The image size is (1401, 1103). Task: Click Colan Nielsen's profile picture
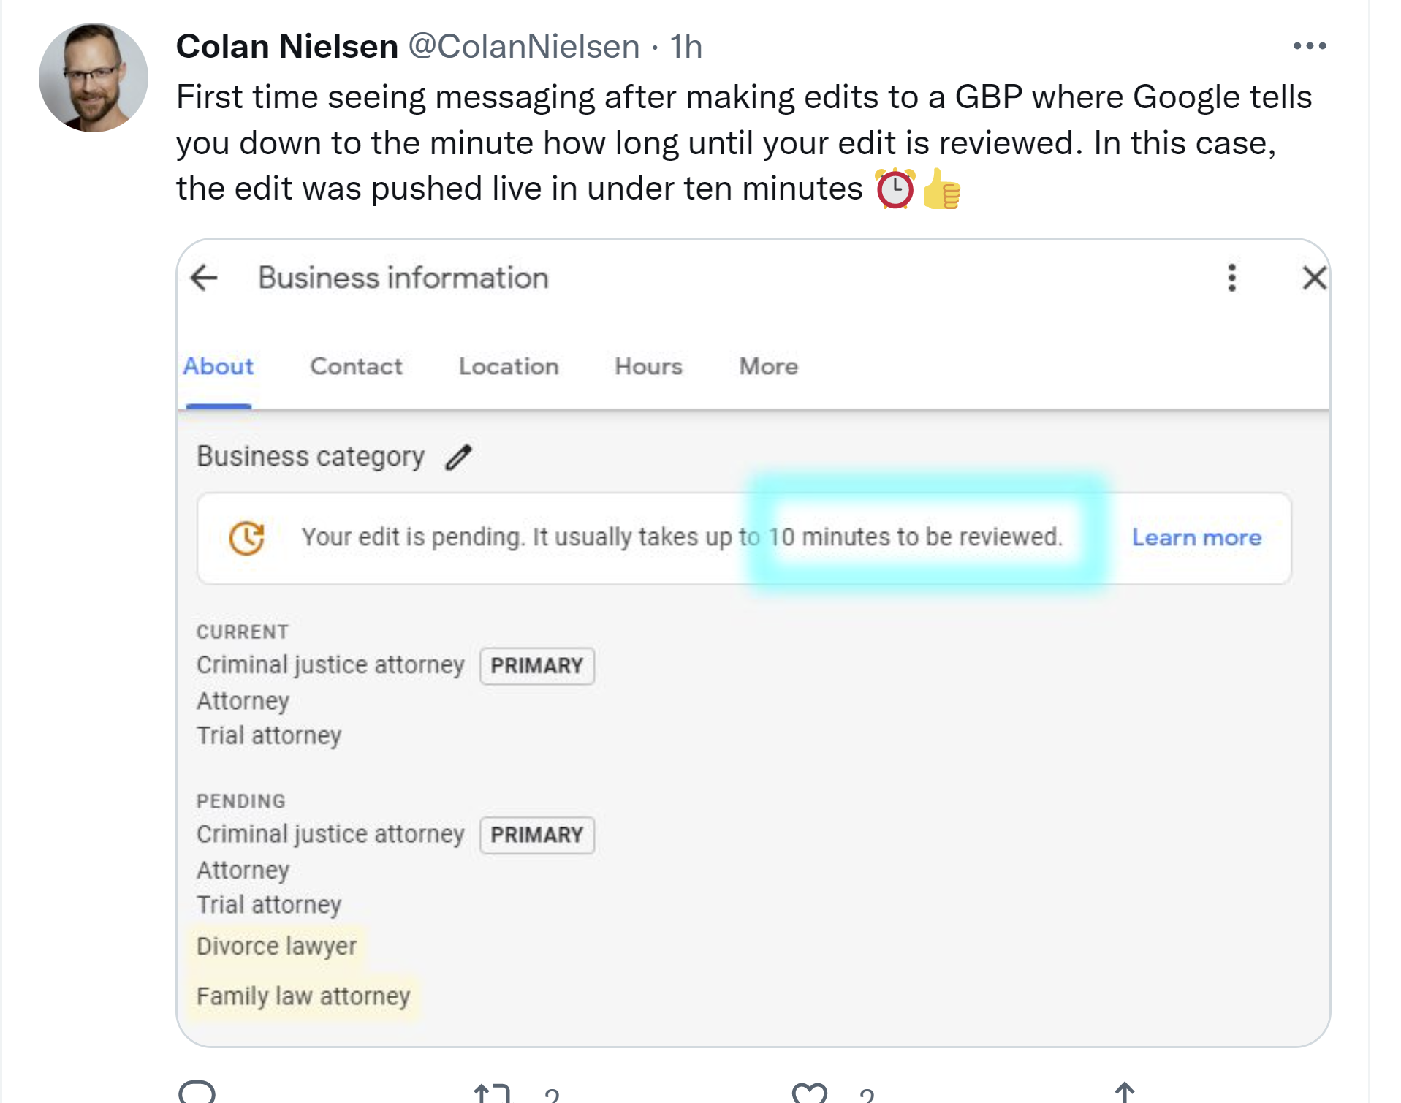[94, 77]
